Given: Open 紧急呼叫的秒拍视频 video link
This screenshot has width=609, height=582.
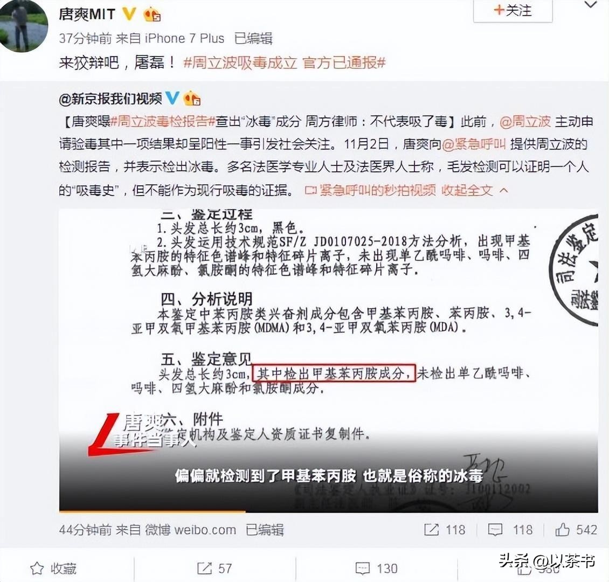Looking at the screenshot, I should [x=370, y=190].
